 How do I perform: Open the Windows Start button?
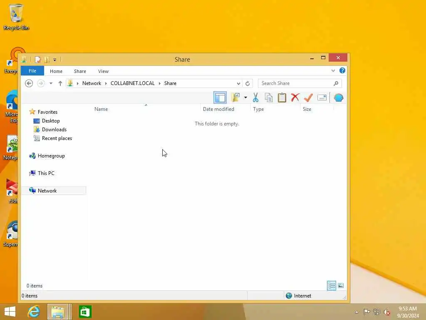pos(10,312)
